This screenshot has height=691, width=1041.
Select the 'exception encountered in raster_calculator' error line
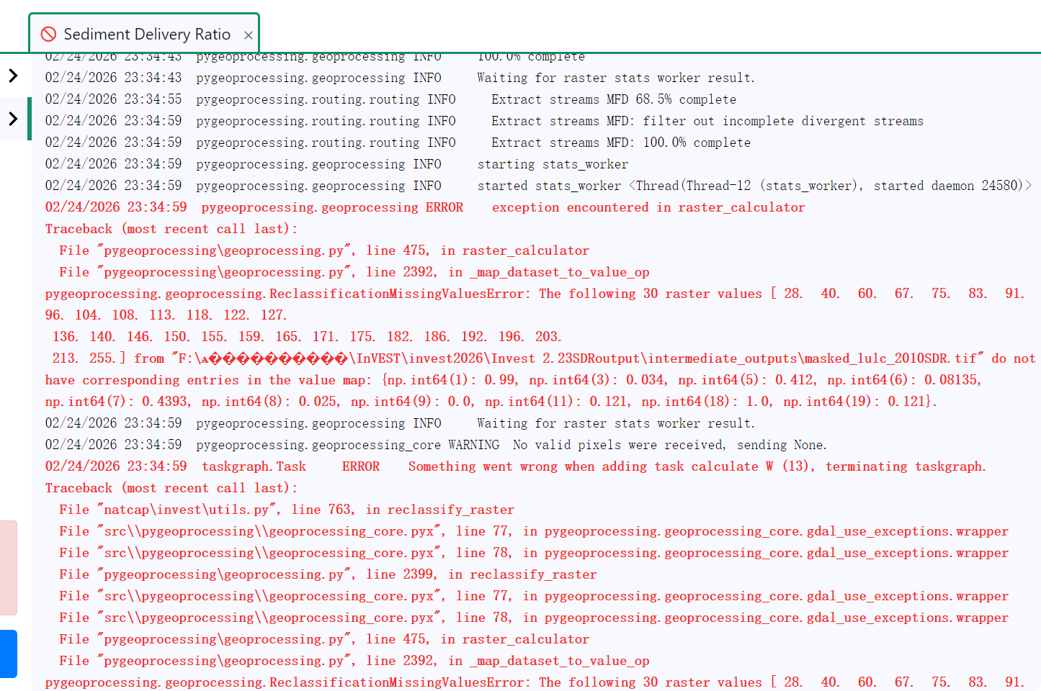coord(425,207)
